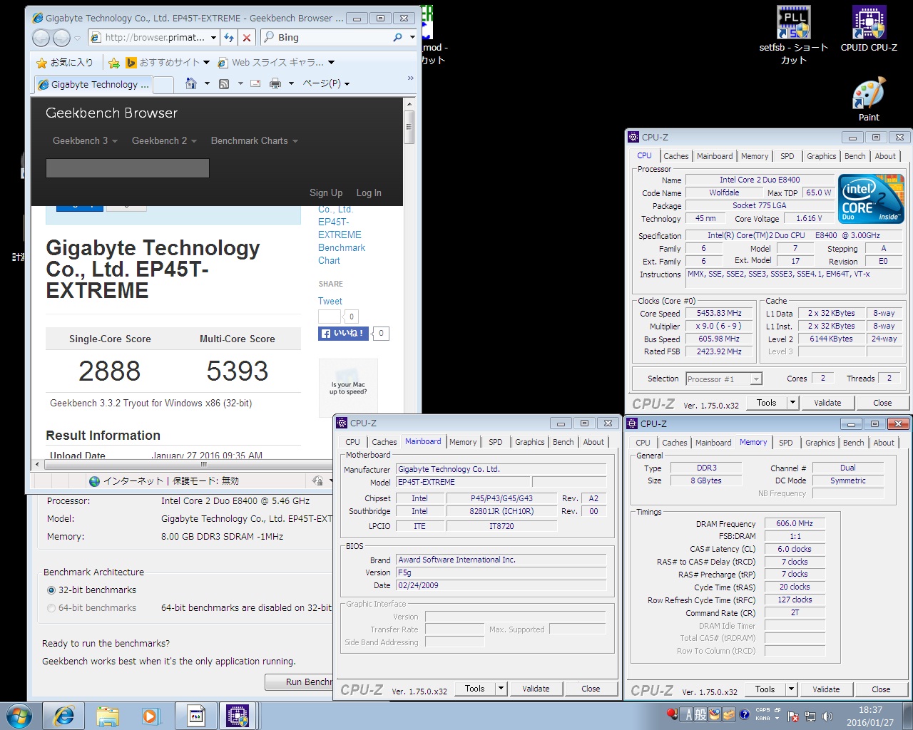Switch to the CPU tab in CPU-Z Memory window

[643, 443]
